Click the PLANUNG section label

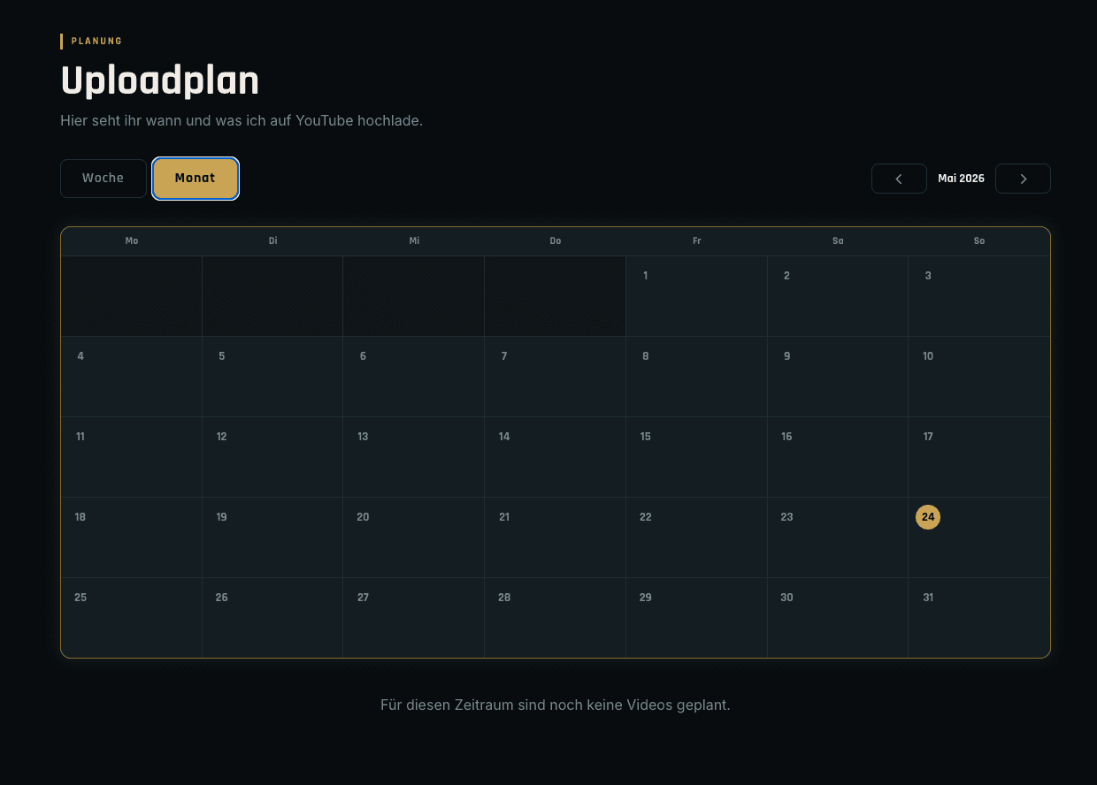(x=96, y=41)
